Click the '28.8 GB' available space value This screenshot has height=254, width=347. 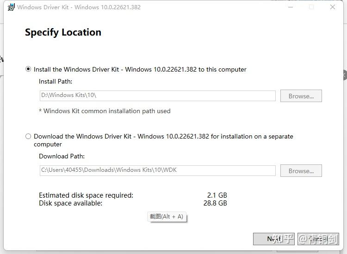tap(215, 203)
